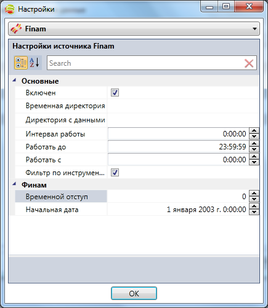
Task: Open the Finam source dropdown
Action: (134, 29)
